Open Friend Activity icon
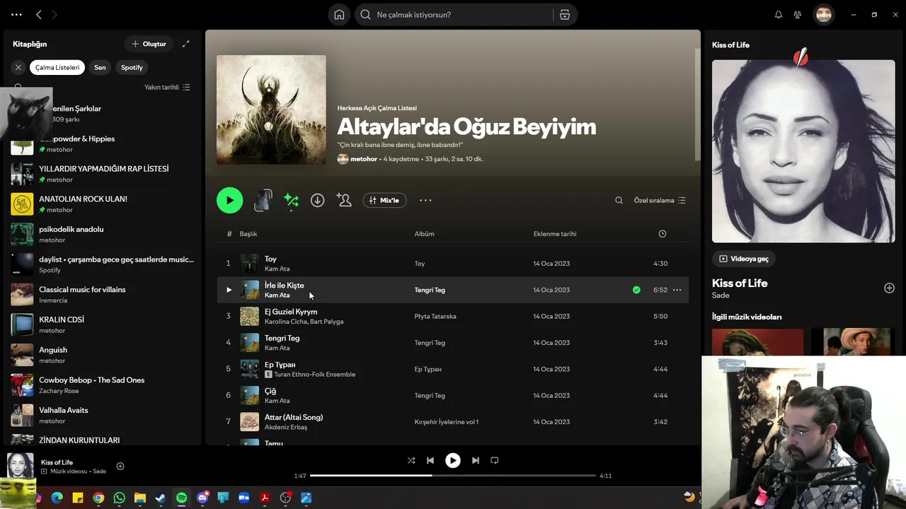 798,15
